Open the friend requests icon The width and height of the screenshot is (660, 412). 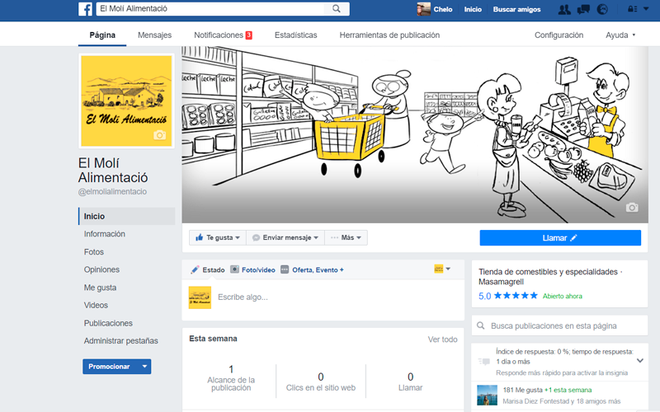(x=564, y=9)
